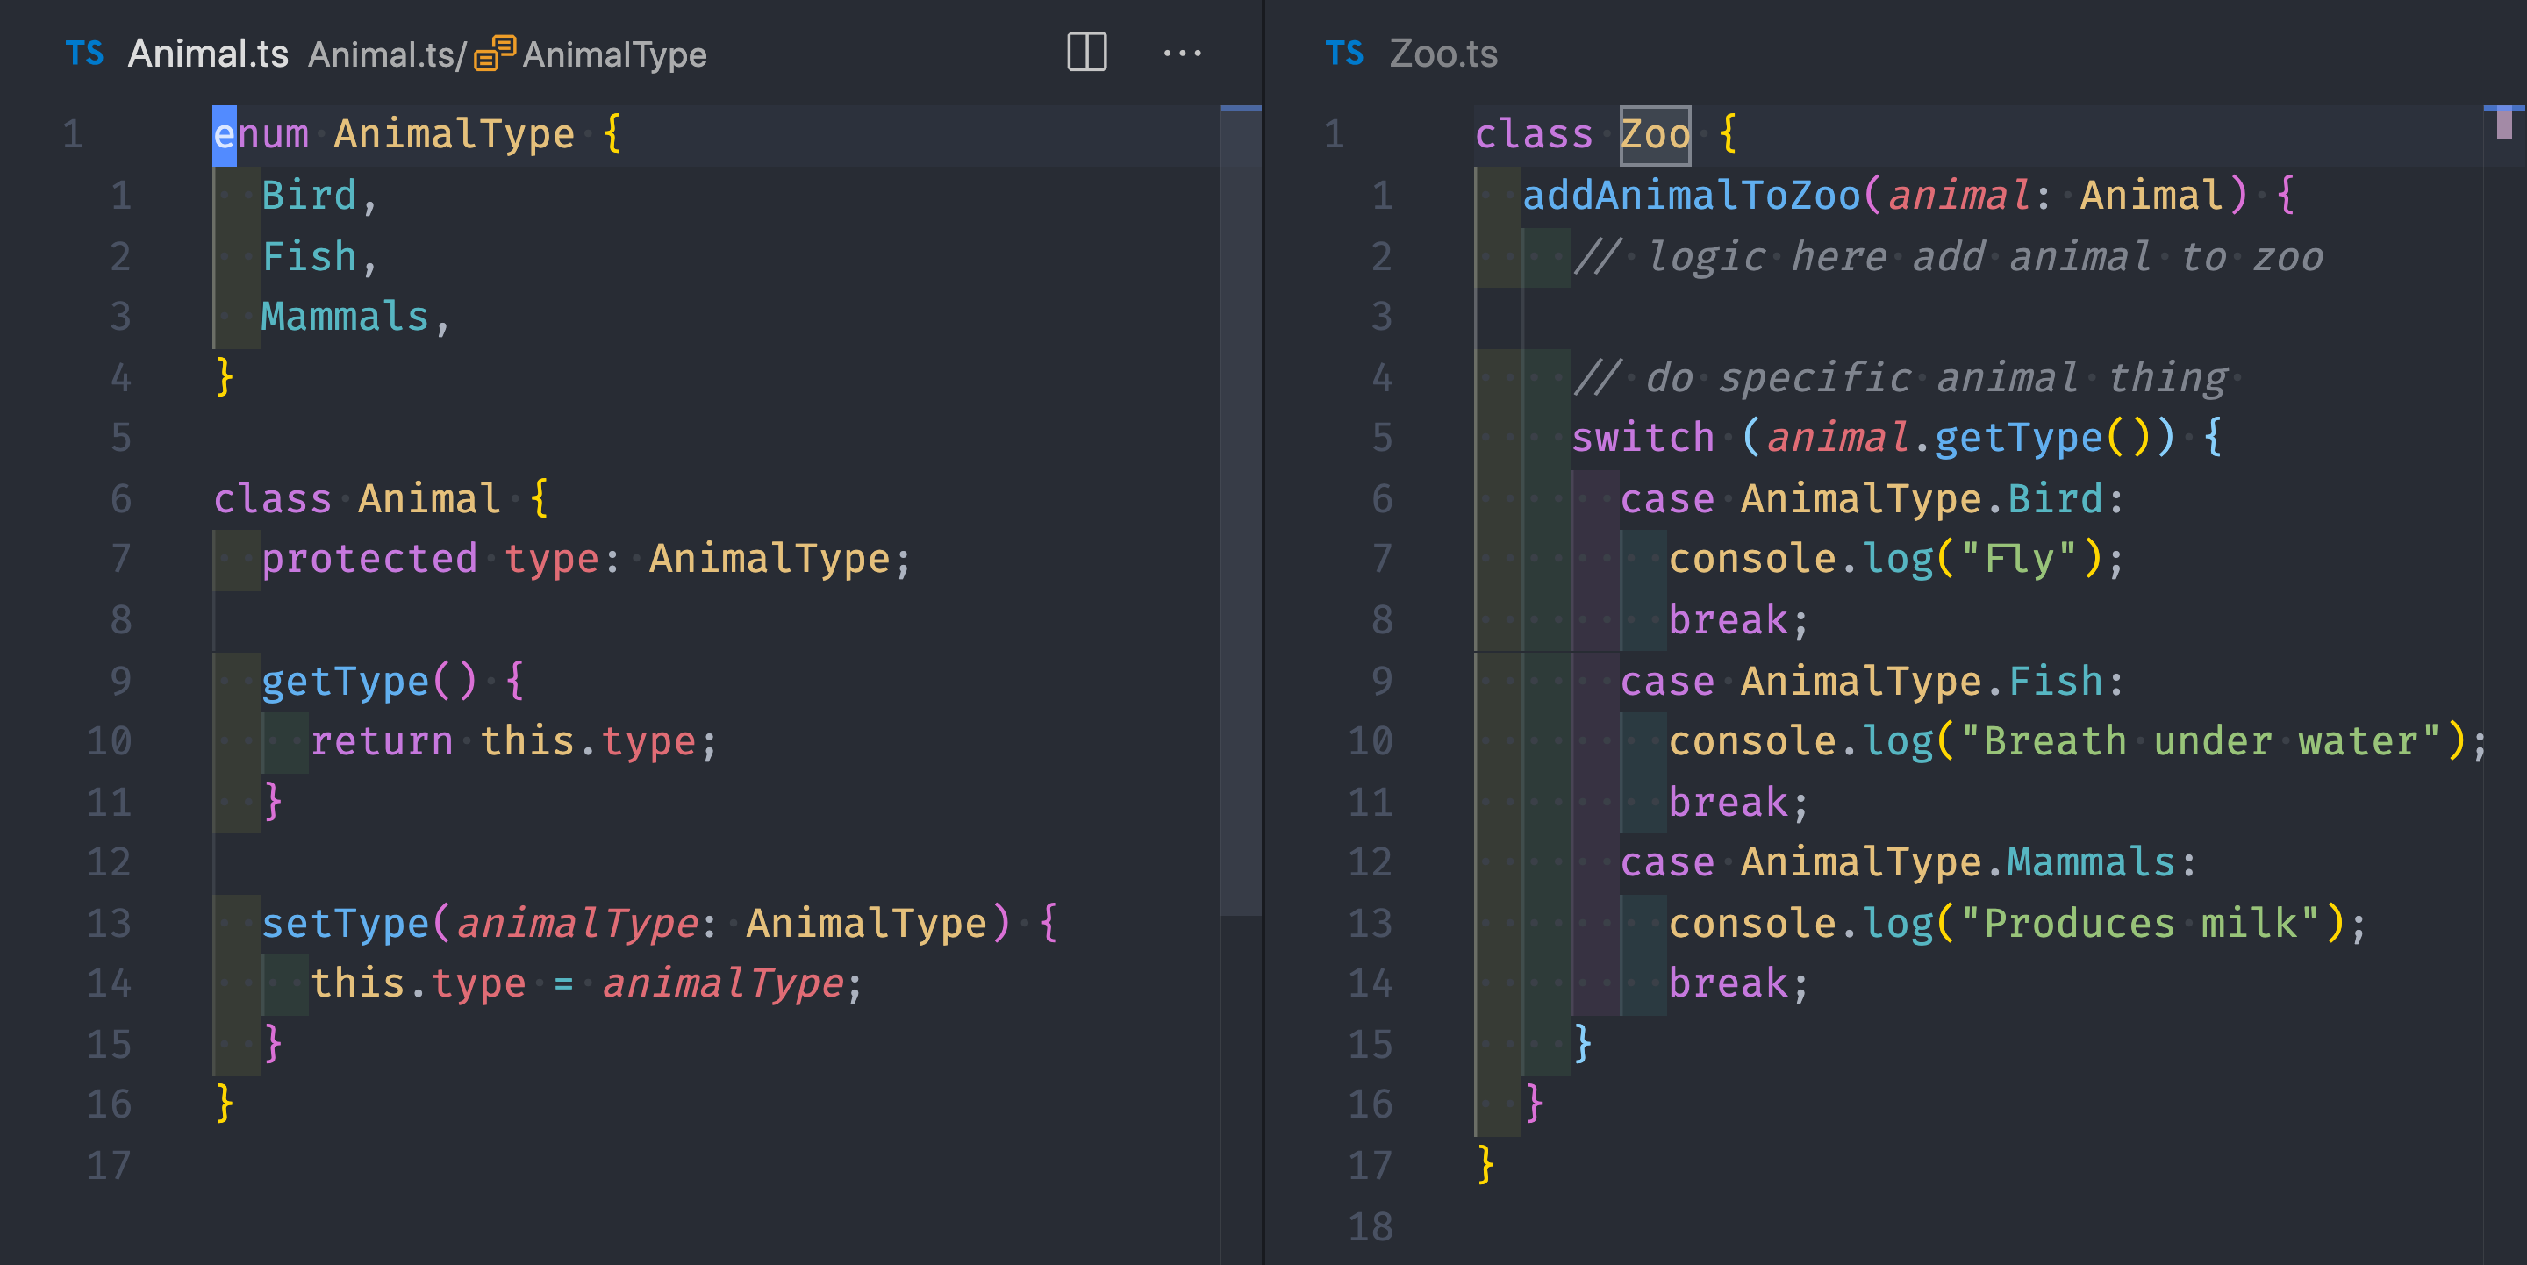Open the more actions ellipsis menu
Image resolution: width=2527 pixels, height=1265 pixels.
pyautogui.click(x=1182, y=53)
